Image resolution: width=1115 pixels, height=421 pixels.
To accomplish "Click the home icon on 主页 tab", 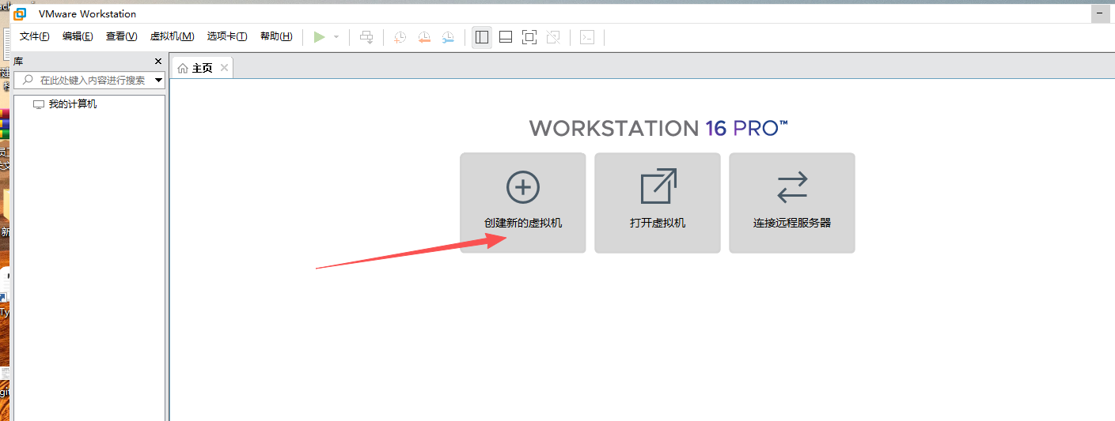I will pos(183,69).
